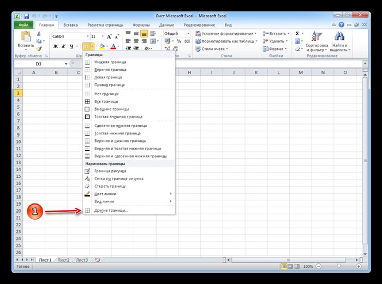Toggle Underline (Ч) formatting

[71, 46]
